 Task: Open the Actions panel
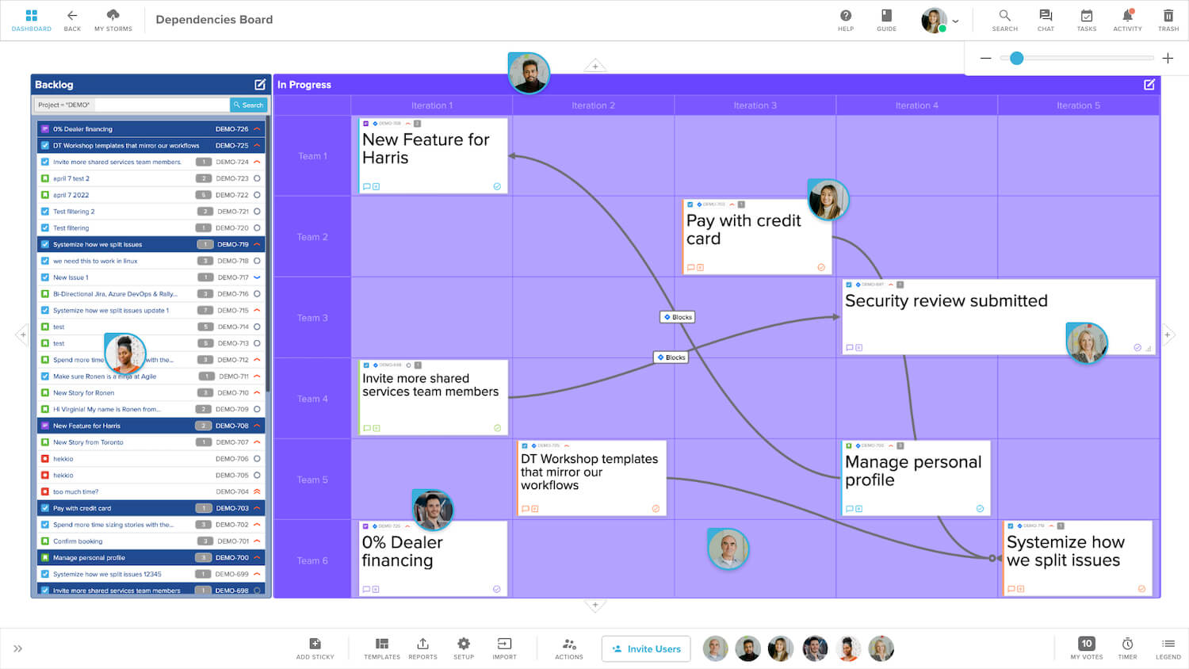tap(569, 648)
